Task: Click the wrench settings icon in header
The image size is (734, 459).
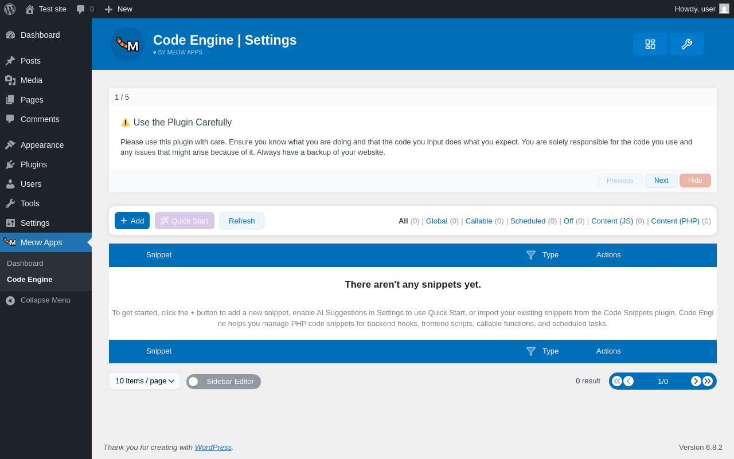Action: tap(686, 44)
